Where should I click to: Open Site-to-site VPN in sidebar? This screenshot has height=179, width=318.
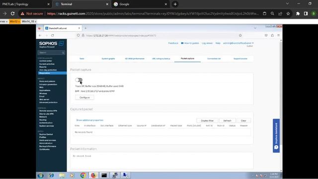46,114
